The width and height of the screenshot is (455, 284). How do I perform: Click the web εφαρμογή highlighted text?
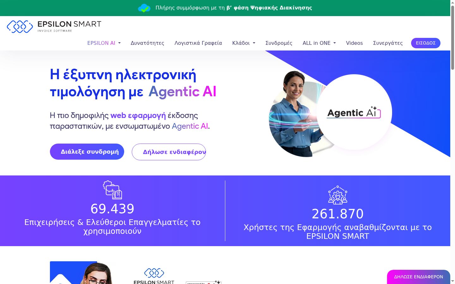138,115
